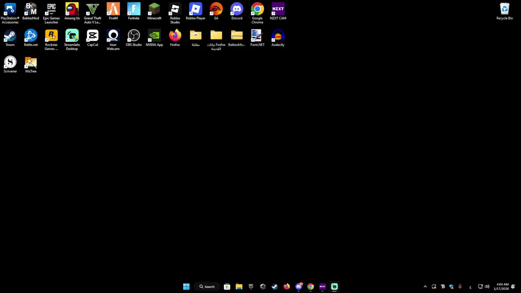Switch the Arabic input language indicator
Image resolution: width=521 pixels, height=293 pixels.
coord(470,286)
